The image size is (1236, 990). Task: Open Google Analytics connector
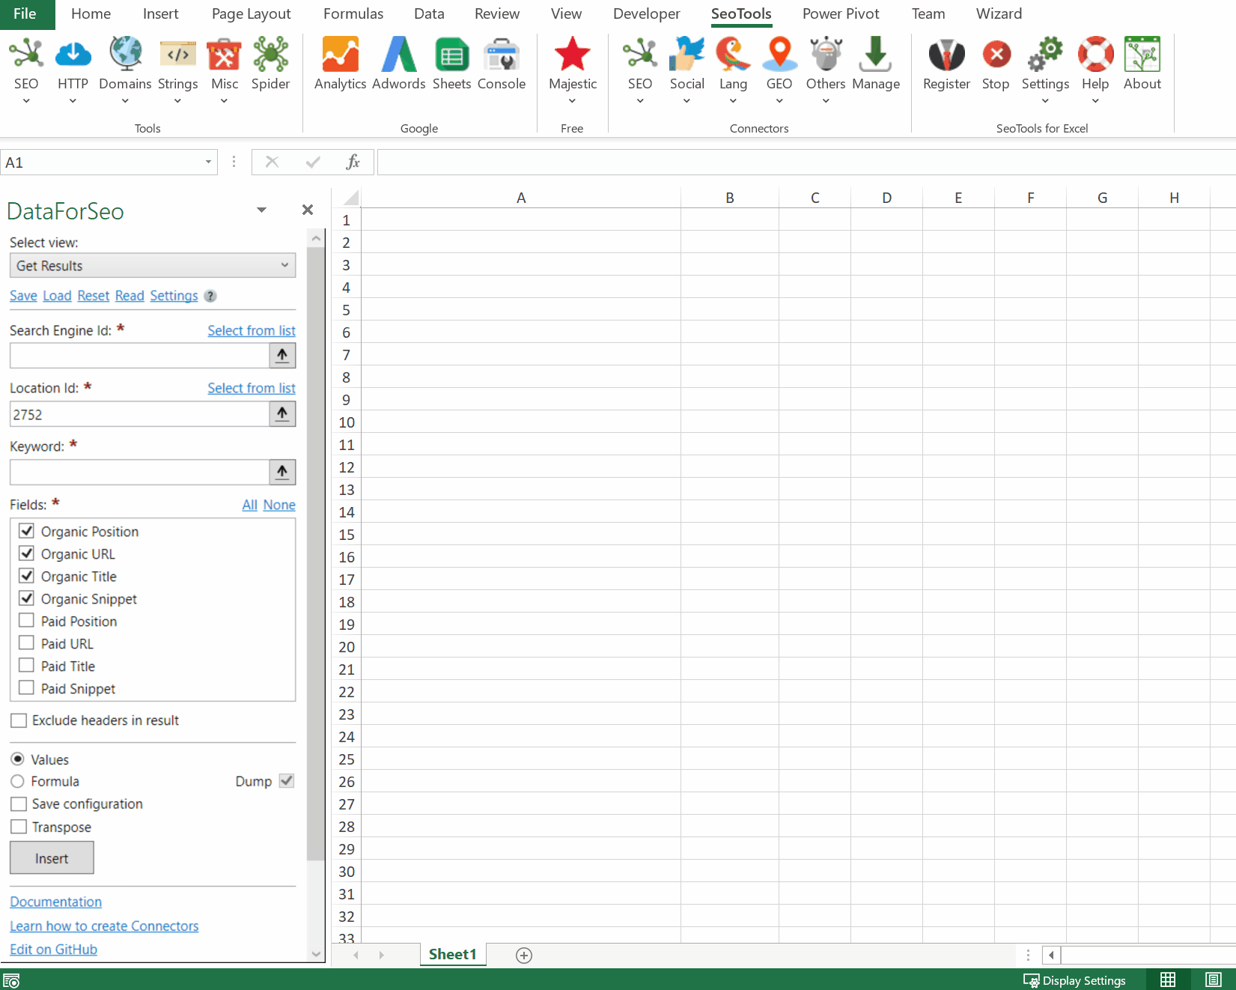(x=340, y=54)
